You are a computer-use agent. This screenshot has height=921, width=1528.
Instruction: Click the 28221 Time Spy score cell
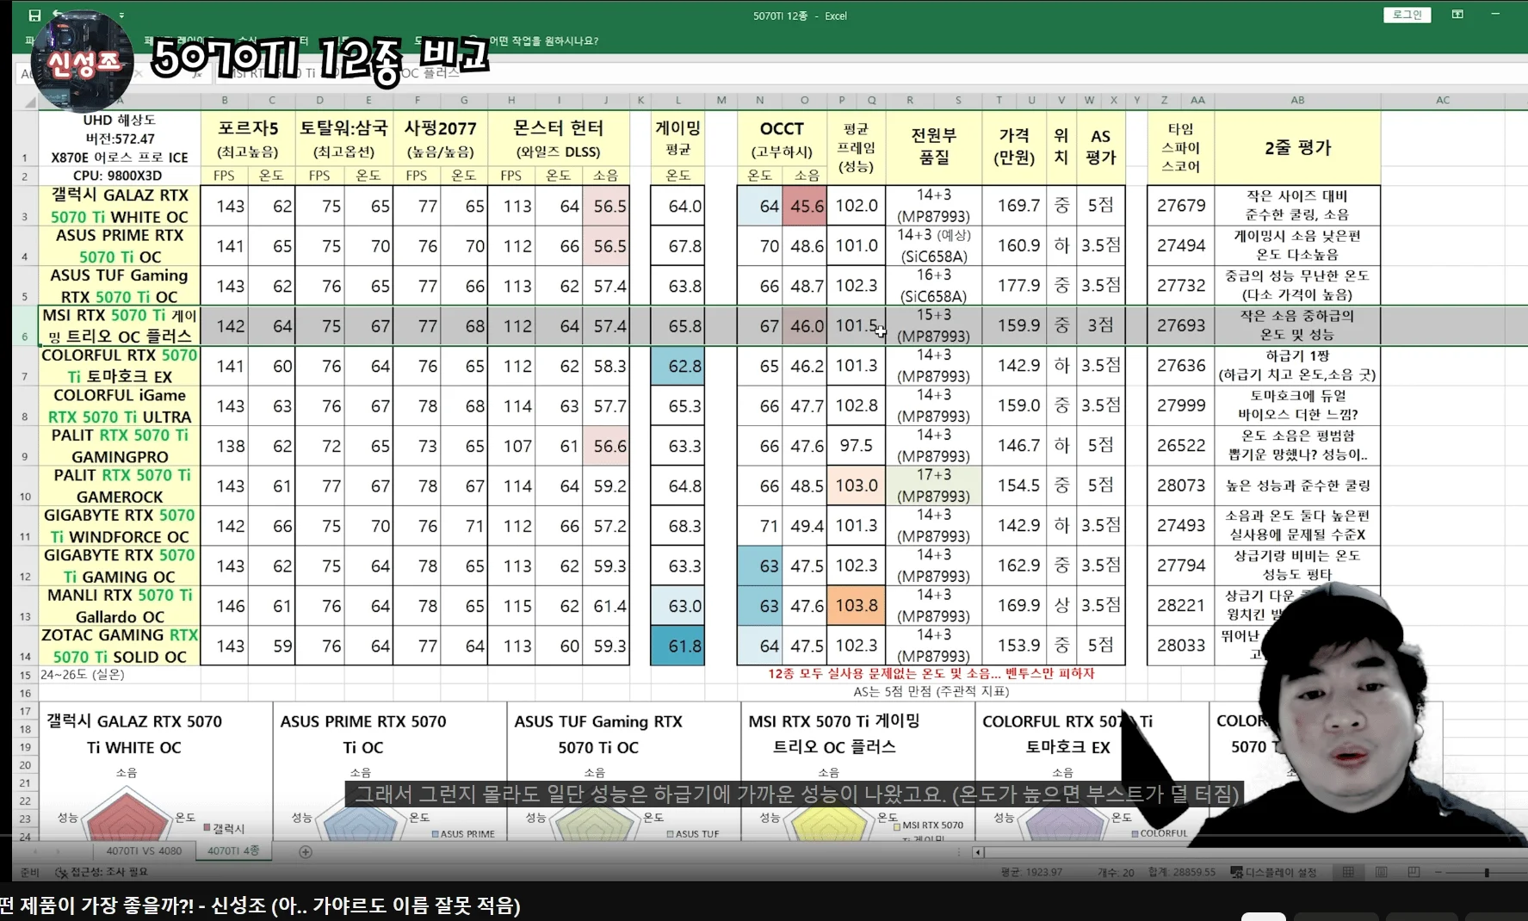coord(1181,606)
